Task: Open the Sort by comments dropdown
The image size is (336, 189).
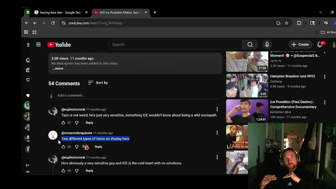Action: tap(98, 83)
